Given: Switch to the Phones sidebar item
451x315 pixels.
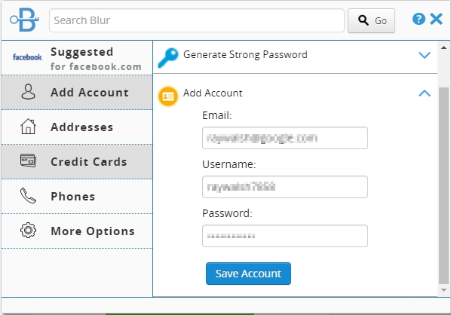Looking at the screenshot, I should [x=77, y=197].
